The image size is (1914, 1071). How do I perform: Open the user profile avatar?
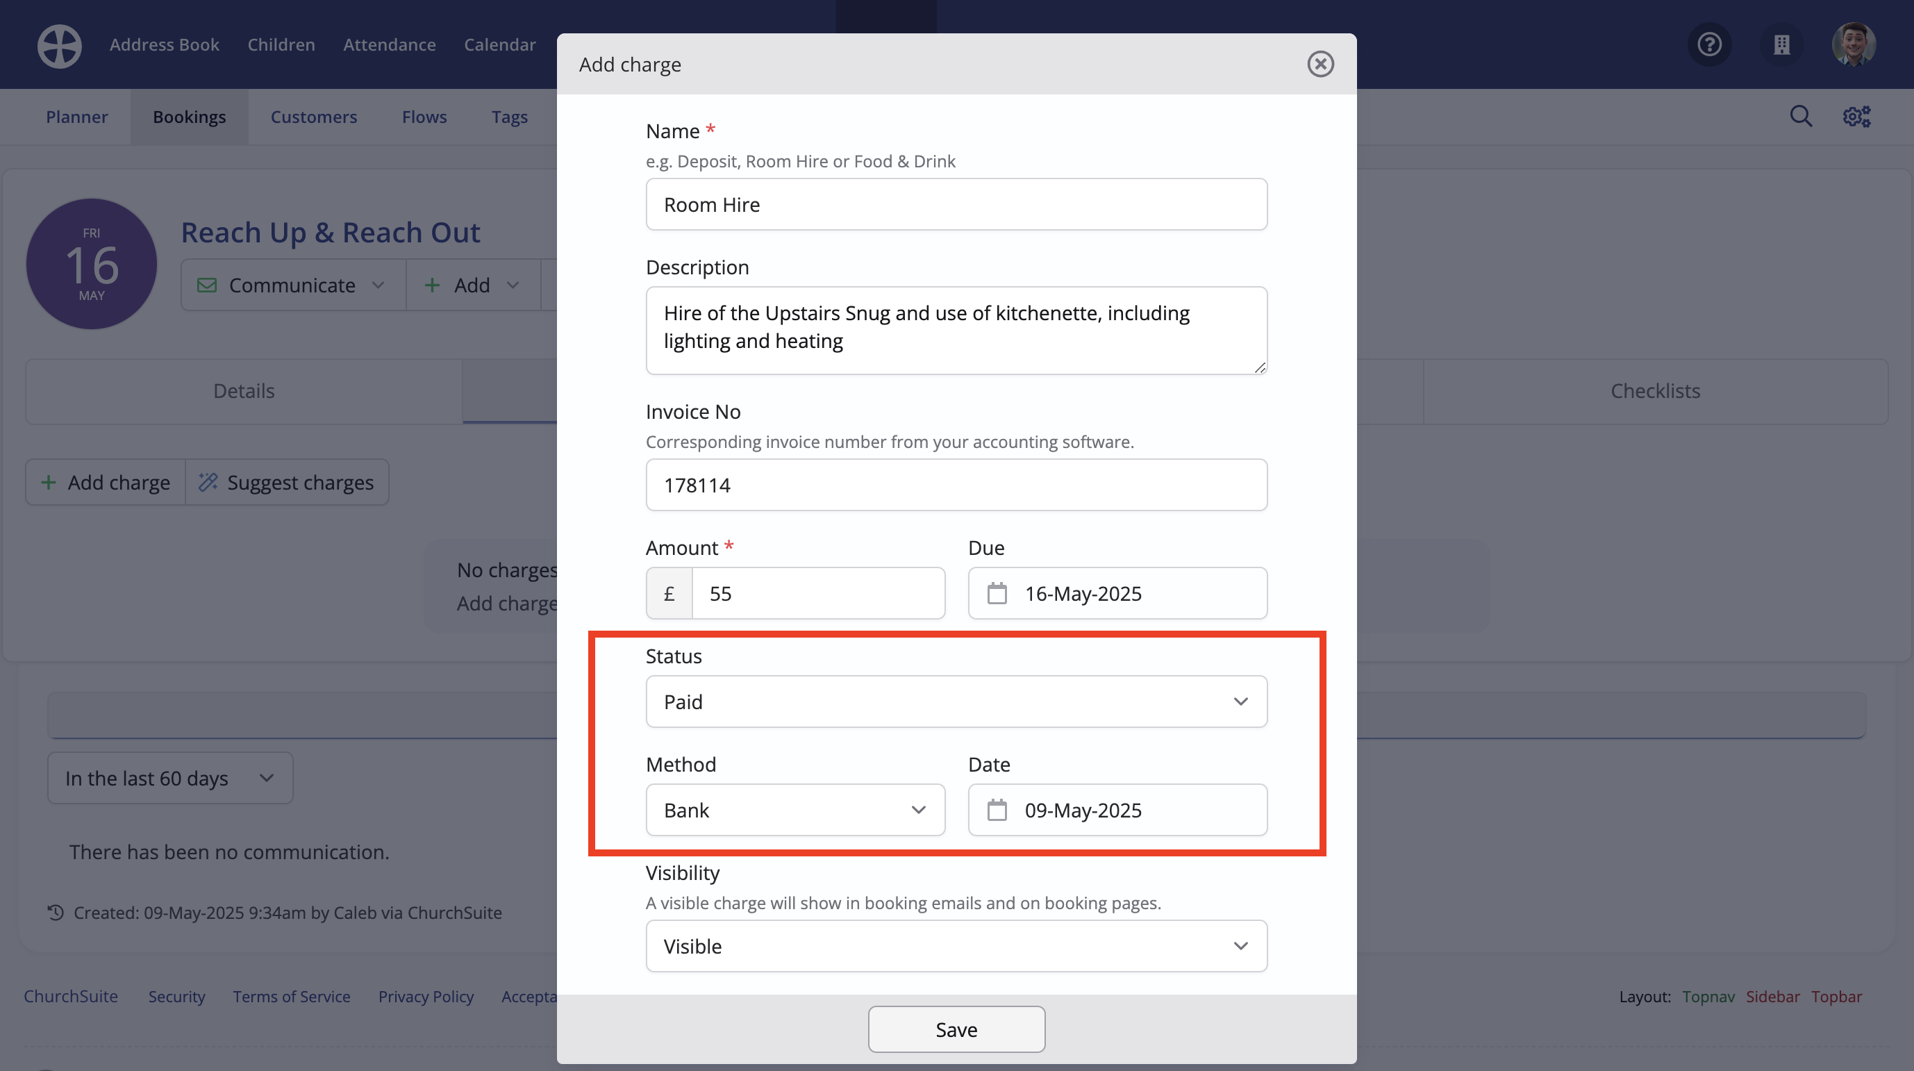pos(1854,44)
